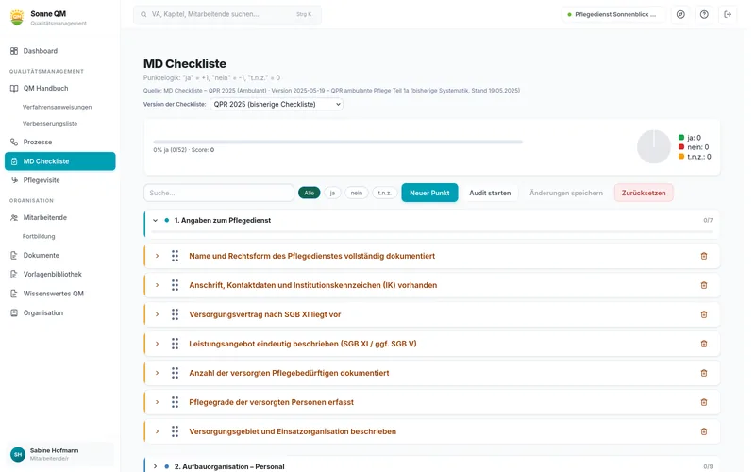The image size is (755, 472).
Task: Click the orange 't.n.z.' legend swatch
Action: (680, 157)
